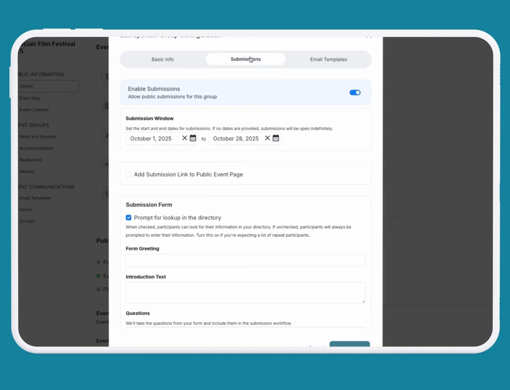Image resolution: width=510 pixels, height=390 pixels.
Task: Go to Event Map in the sidebar
Action: tap(30, 98)
